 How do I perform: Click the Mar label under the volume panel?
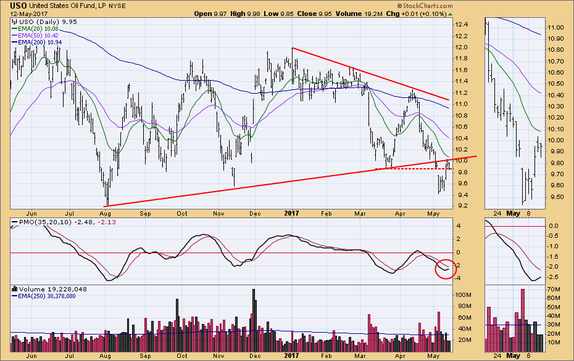pos(360,355)
